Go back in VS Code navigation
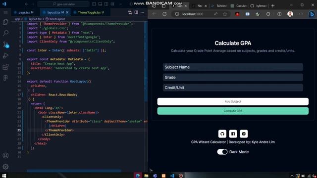The image size is (317, 178). [x=26, y=4]
